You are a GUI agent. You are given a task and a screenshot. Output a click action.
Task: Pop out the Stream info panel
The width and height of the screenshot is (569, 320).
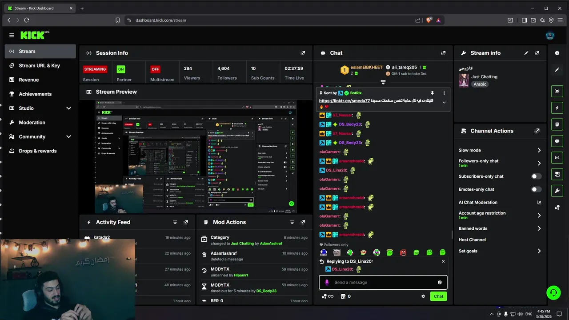click(537, 53)
